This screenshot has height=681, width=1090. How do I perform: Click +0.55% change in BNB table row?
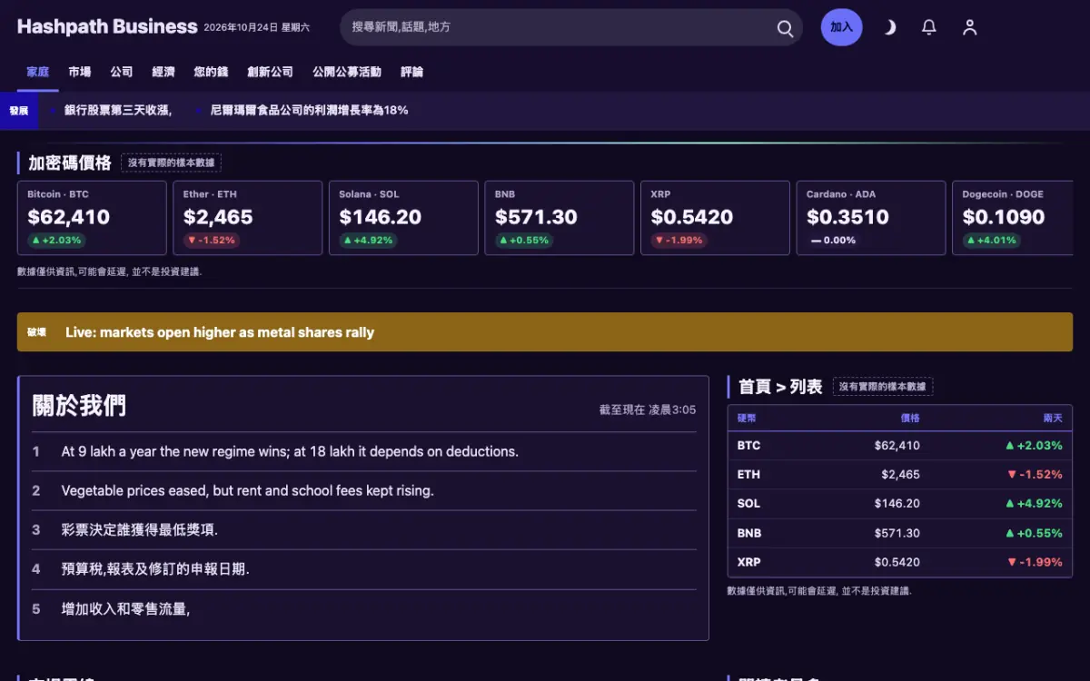1034,533
